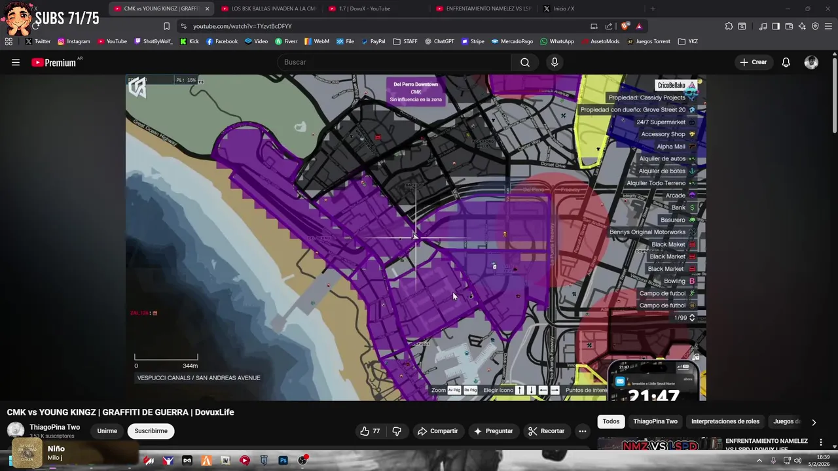Open the Brave shields lion icon
838x471 pixels.
coord(625,26)
